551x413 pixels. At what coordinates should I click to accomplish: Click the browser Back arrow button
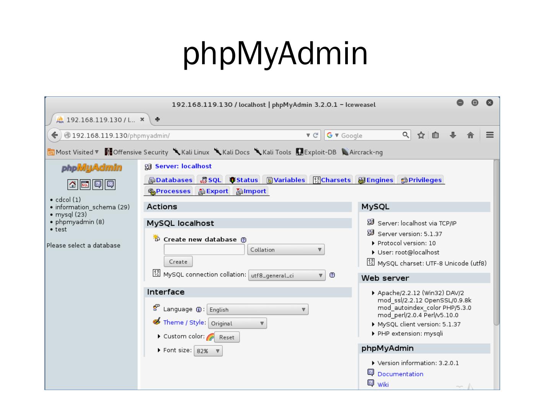(55, 135)
